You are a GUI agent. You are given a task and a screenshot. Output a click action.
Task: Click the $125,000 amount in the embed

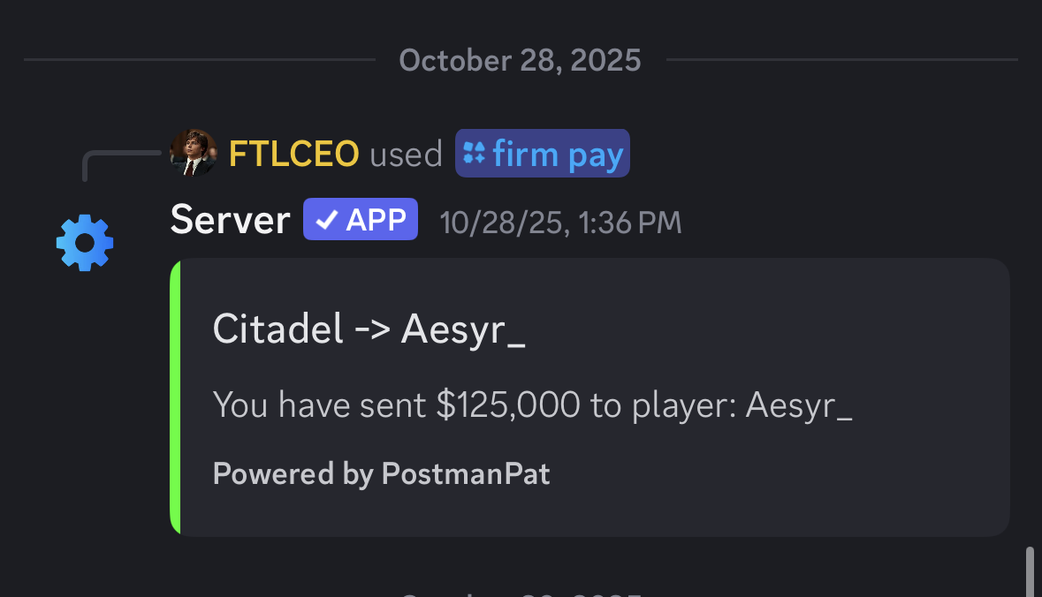point(508,405)
